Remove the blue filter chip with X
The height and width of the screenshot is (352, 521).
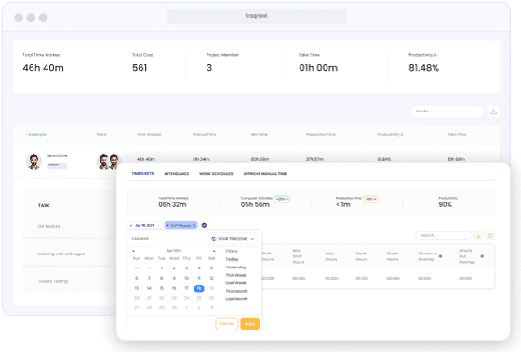click(x=194, y=226)
